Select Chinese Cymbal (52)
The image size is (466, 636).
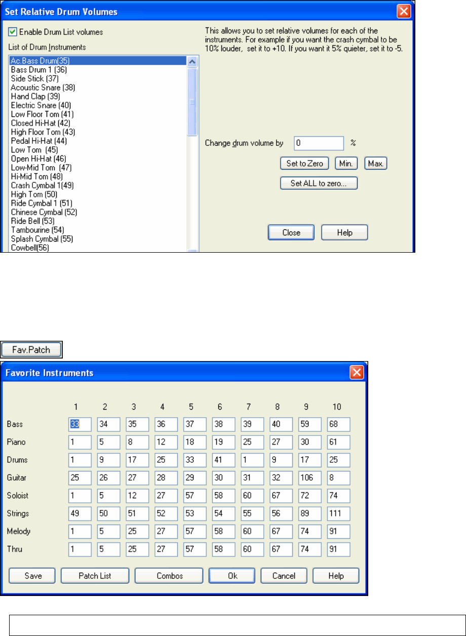(98, 212)
